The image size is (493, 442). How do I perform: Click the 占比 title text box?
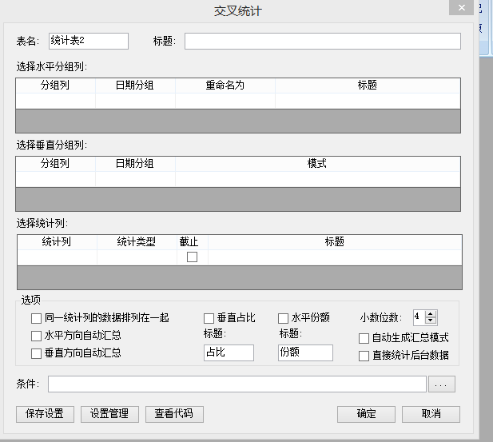pyautogui.click(x=229, y=352)
